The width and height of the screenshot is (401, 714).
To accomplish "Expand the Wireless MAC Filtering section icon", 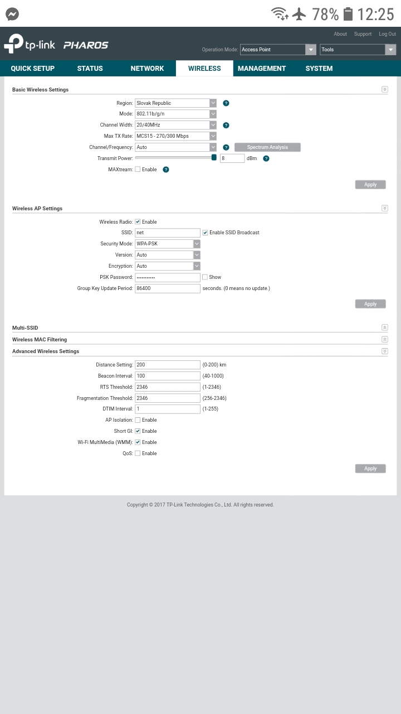I will [384, 339].
